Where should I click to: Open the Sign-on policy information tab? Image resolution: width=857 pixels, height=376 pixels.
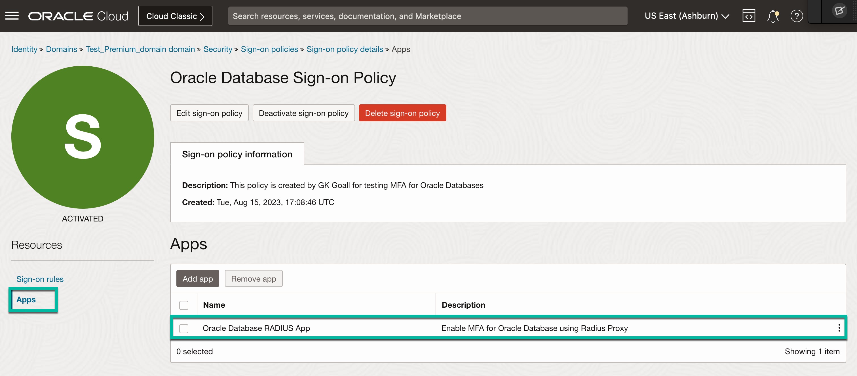(x=237, y=154)
